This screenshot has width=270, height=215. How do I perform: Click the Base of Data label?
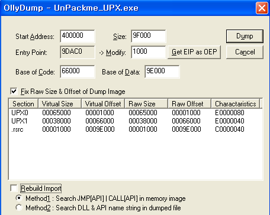[121, 72]
